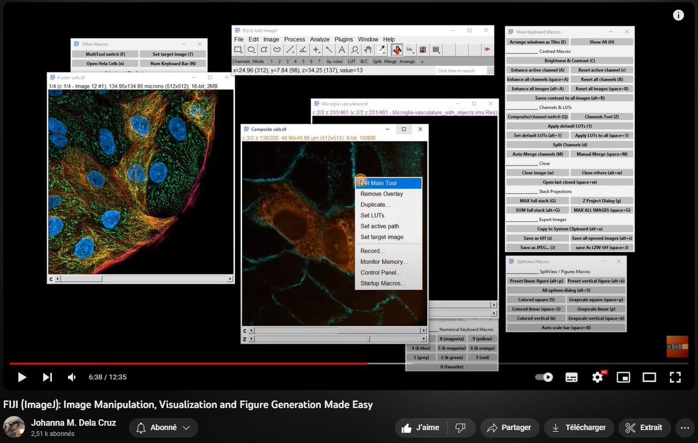Toggle subtitles on the video
Image resolution: width=698 pixels, height=443 pixels.
point(572,377)
